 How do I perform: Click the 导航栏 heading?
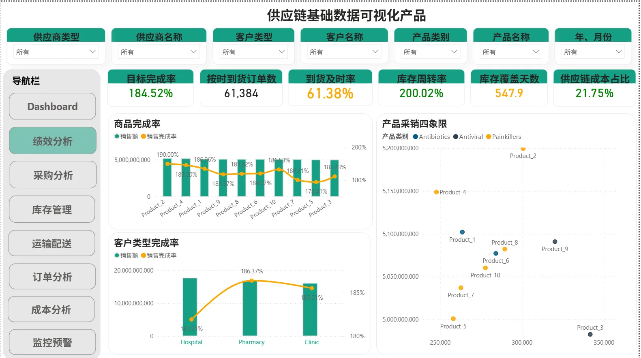coord(26,81)
